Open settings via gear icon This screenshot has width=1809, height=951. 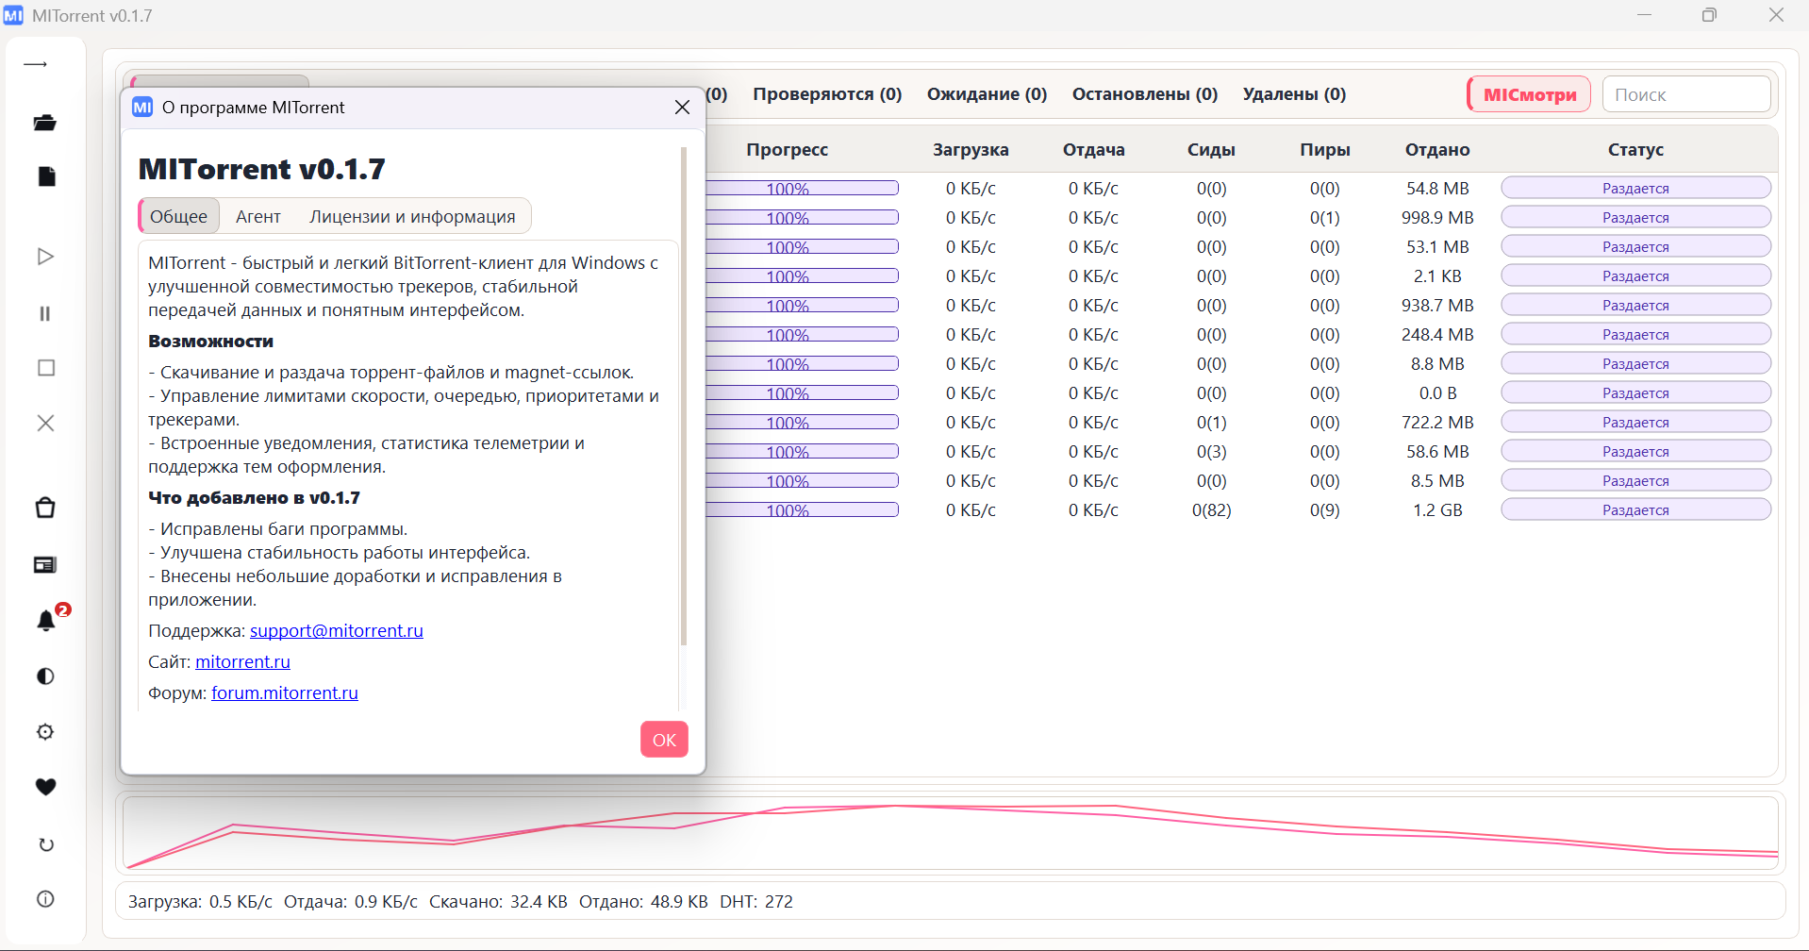(x=45, y=732)
